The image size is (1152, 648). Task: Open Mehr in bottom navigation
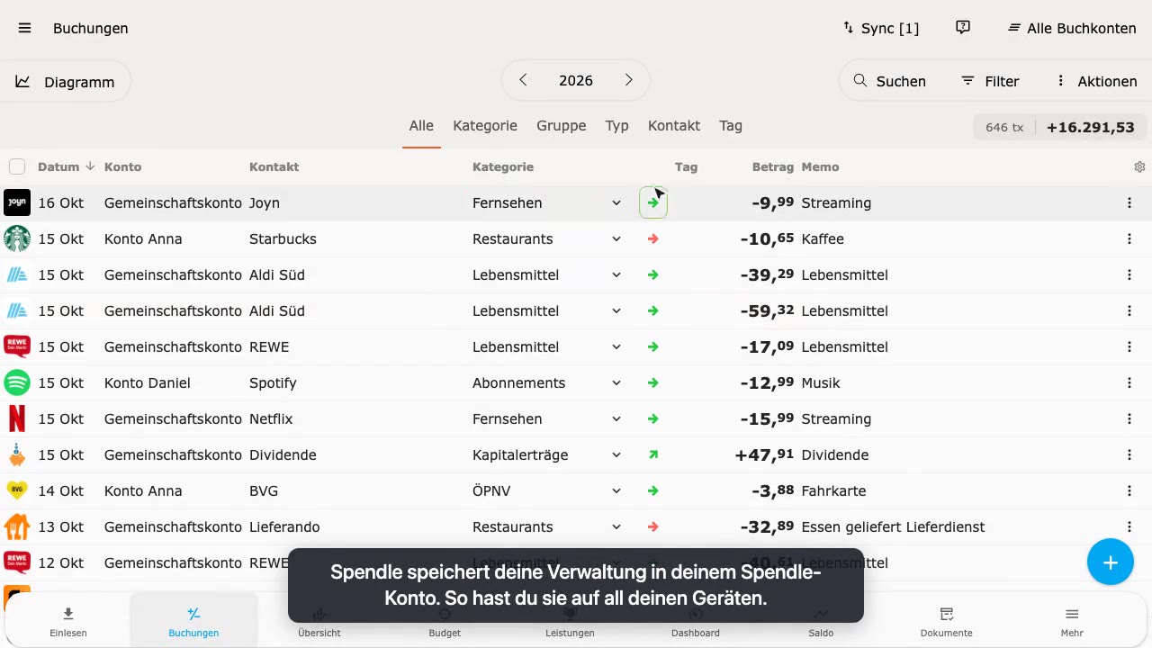[1072, 622]
